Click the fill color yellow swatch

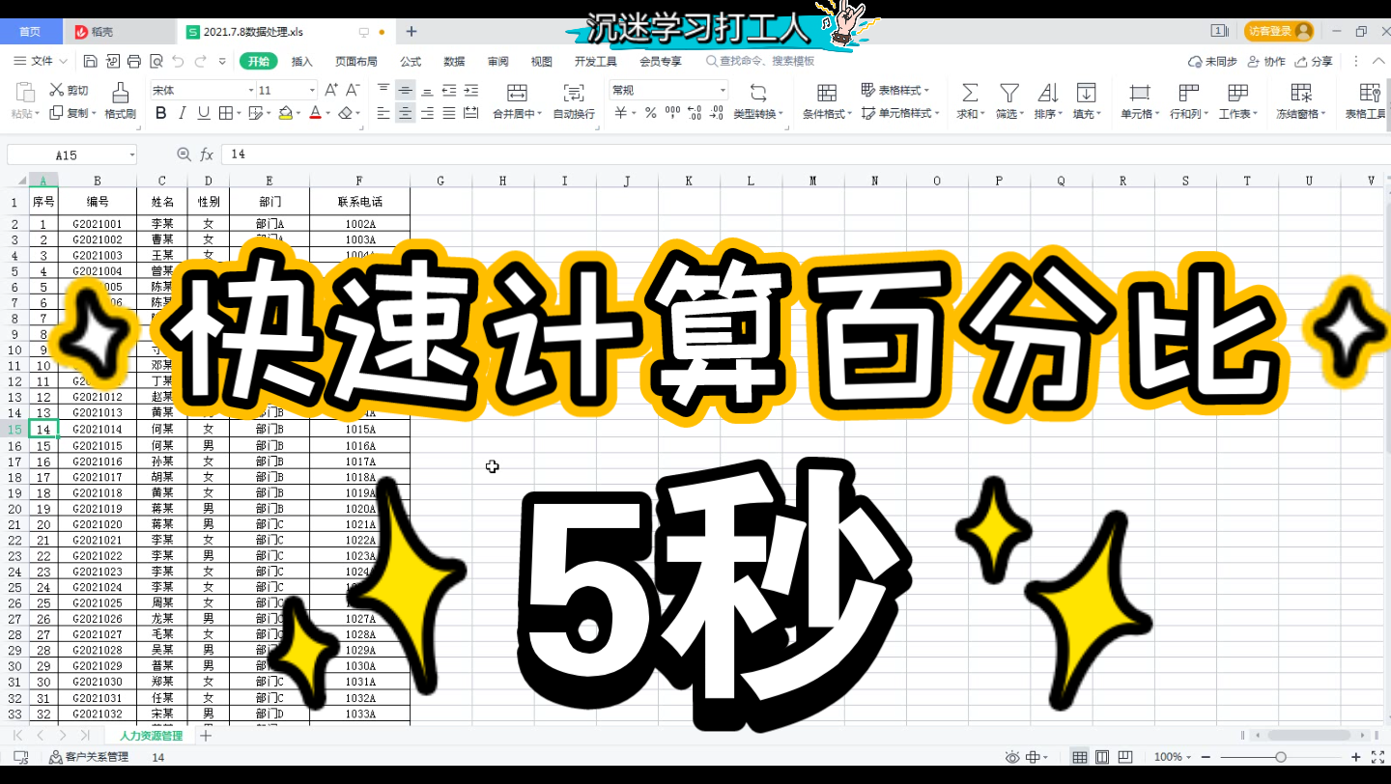pos(285,113)
